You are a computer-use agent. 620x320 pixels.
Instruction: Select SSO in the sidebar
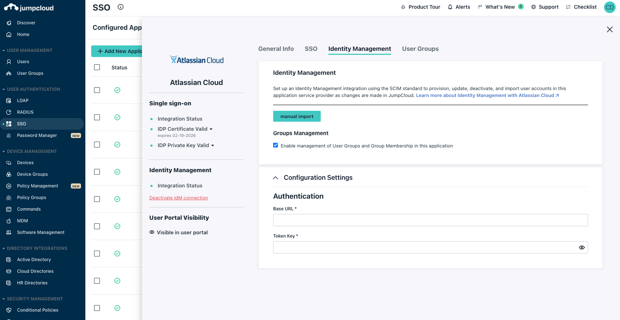(42, 124)
